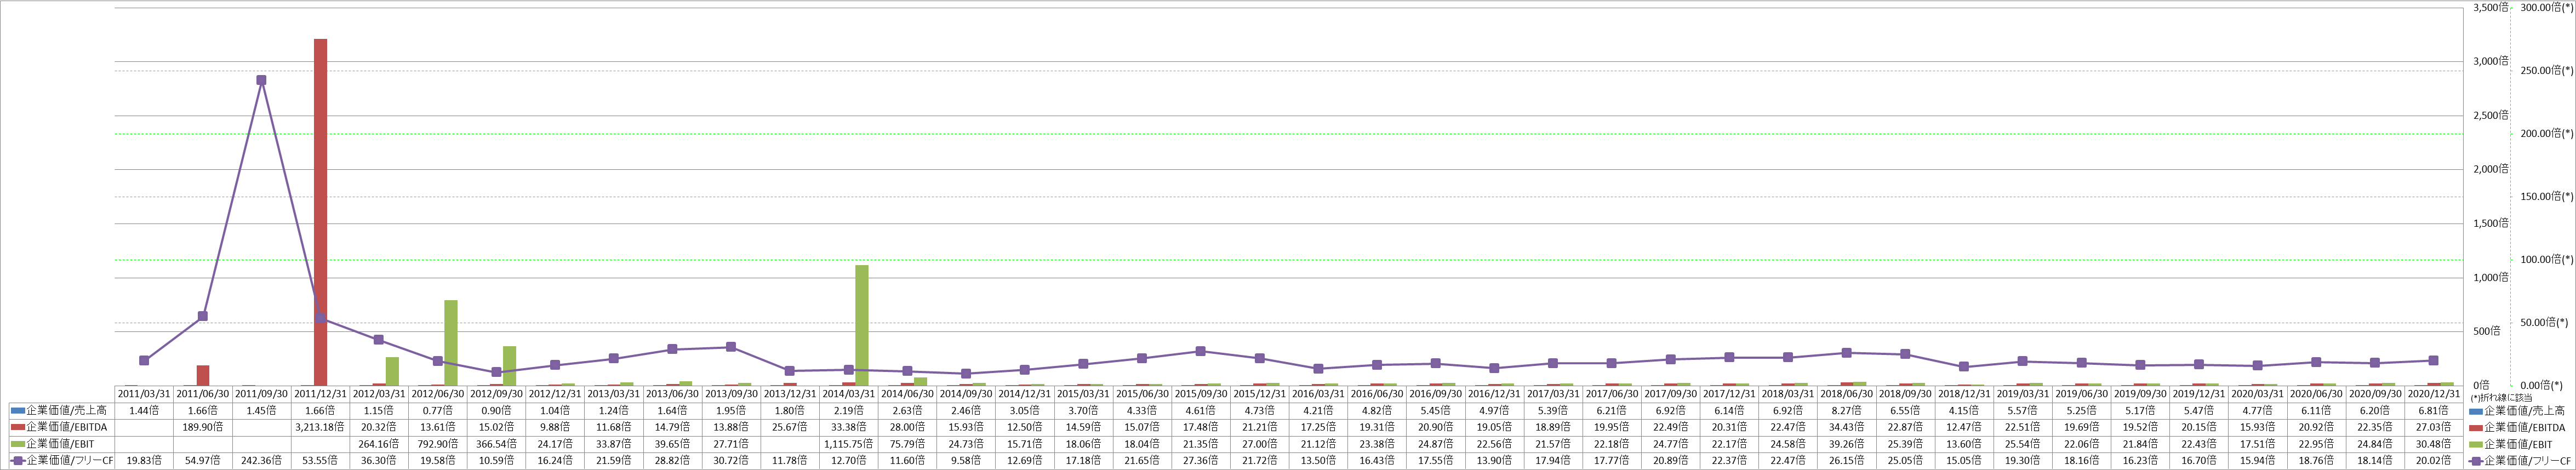Image resolution: width=2576 pixels, height=470 pixels.
Task: Select the 2016/06/30 date column header
Action: click(1377, 394)
